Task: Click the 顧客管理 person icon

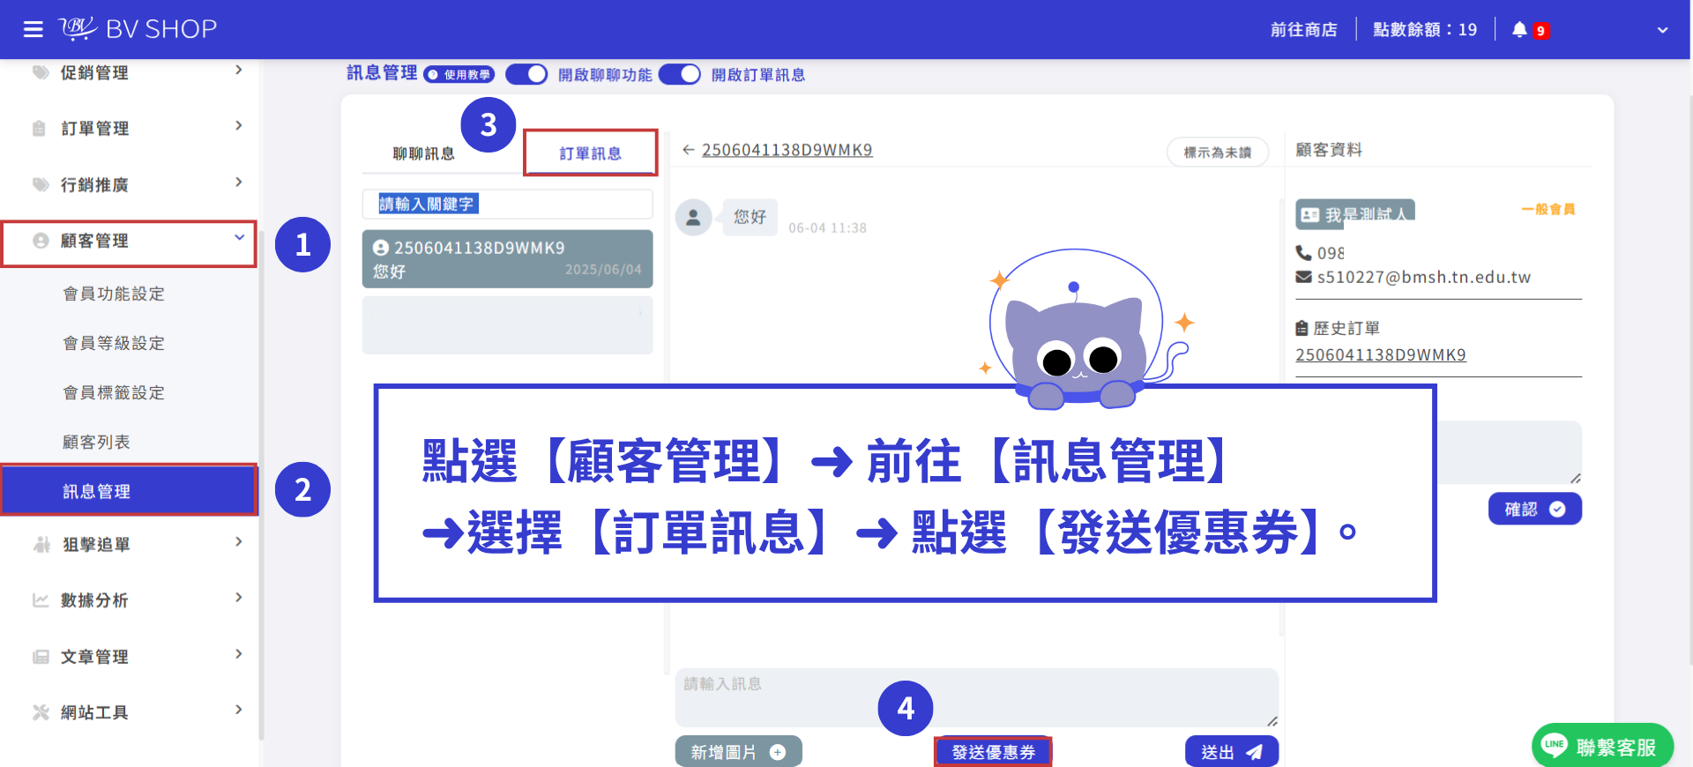Action: 41,241
